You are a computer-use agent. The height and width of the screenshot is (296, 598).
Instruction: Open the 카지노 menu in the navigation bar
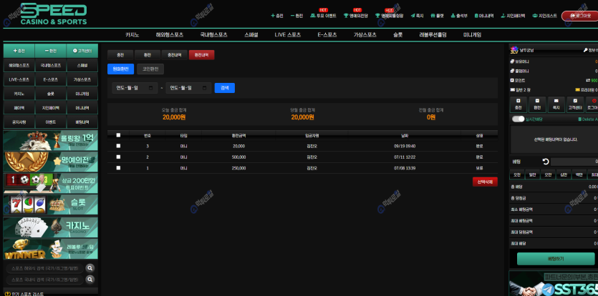(x=132, y=34)
